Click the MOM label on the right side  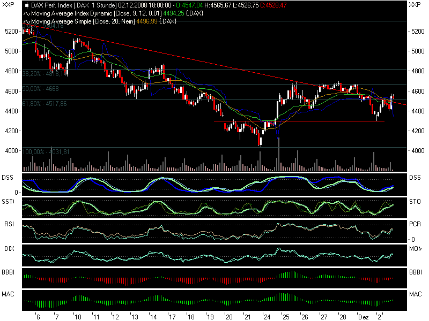point(415,250)
